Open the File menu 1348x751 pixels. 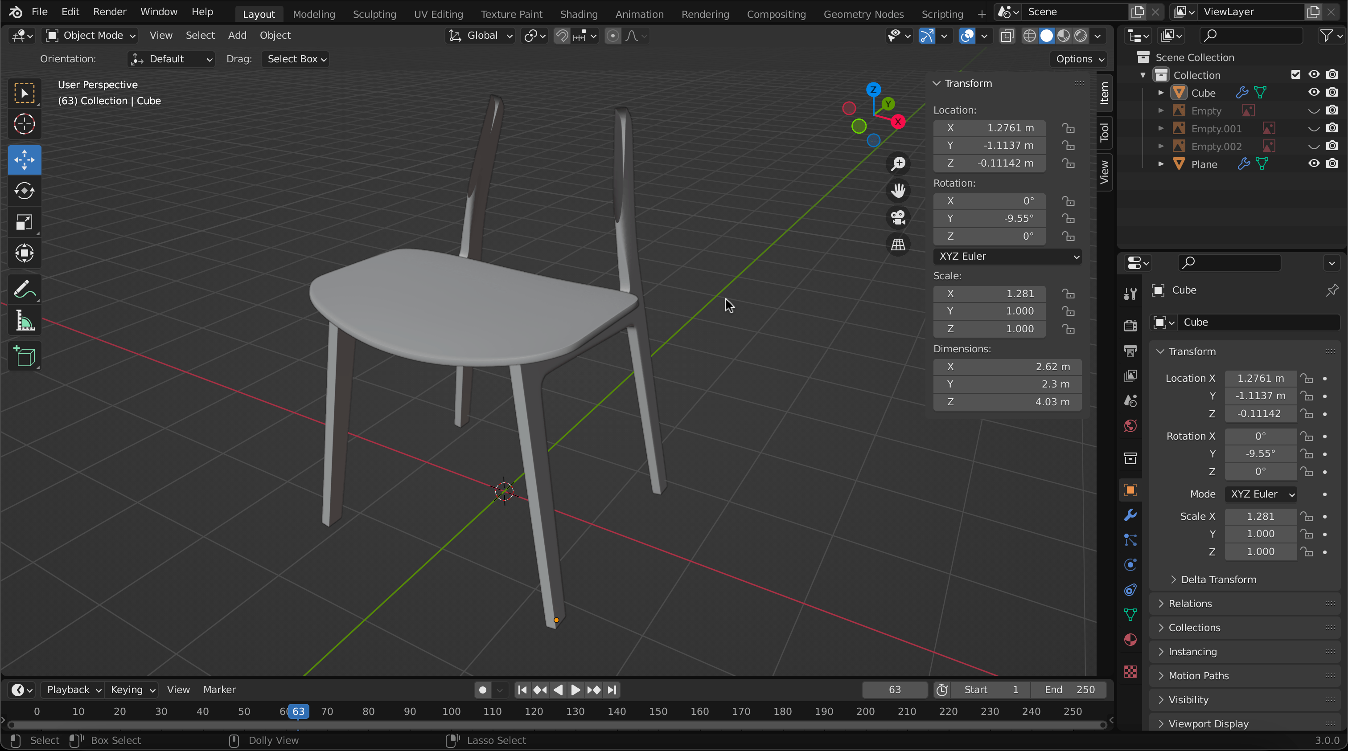coord(40,12)
